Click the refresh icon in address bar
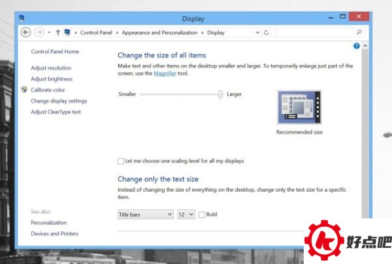 pyautogui.click(x=266, y=32)
